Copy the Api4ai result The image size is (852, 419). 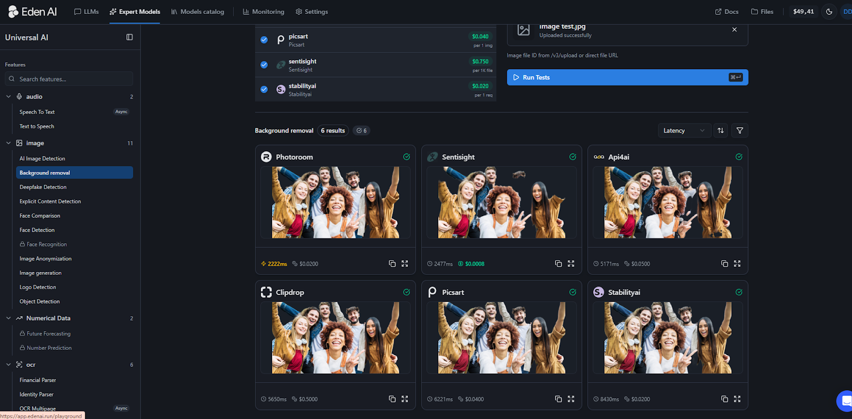click(x=725, y=264)
